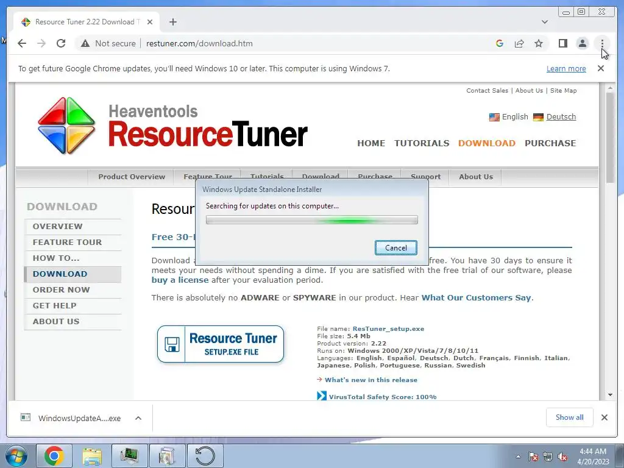Click the webpage scrollbar up arrow
This screenshot has height=468, width=624.
(x=610, y=88)
